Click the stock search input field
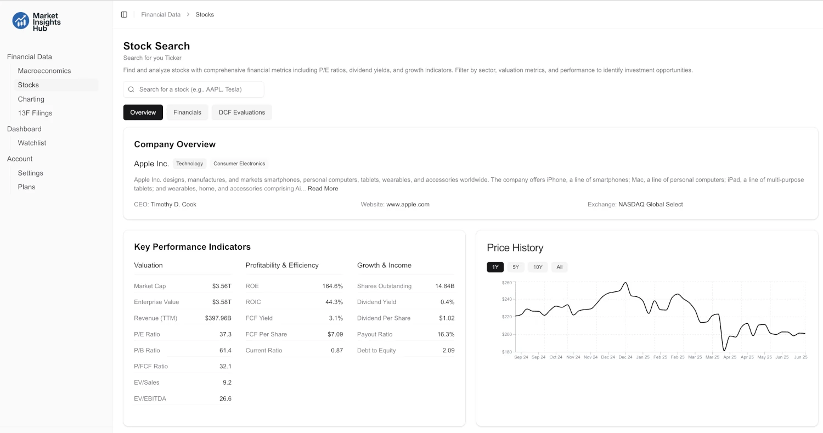The width and height of the screenshot is (823, 433). click(x=194, y=89)
